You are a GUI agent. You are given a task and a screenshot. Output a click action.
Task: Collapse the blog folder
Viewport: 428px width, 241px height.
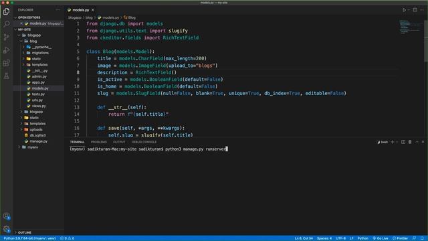coord(33,42)
